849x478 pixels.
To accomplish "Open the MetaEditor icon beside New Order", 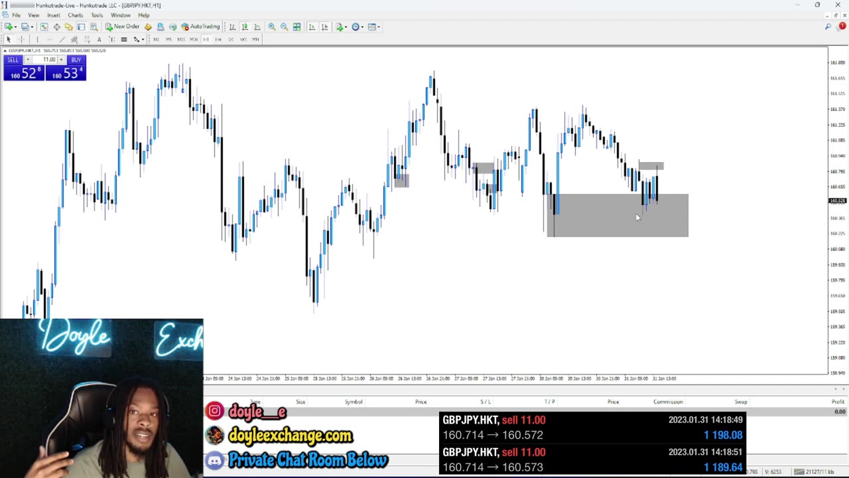I will (148, 27).
